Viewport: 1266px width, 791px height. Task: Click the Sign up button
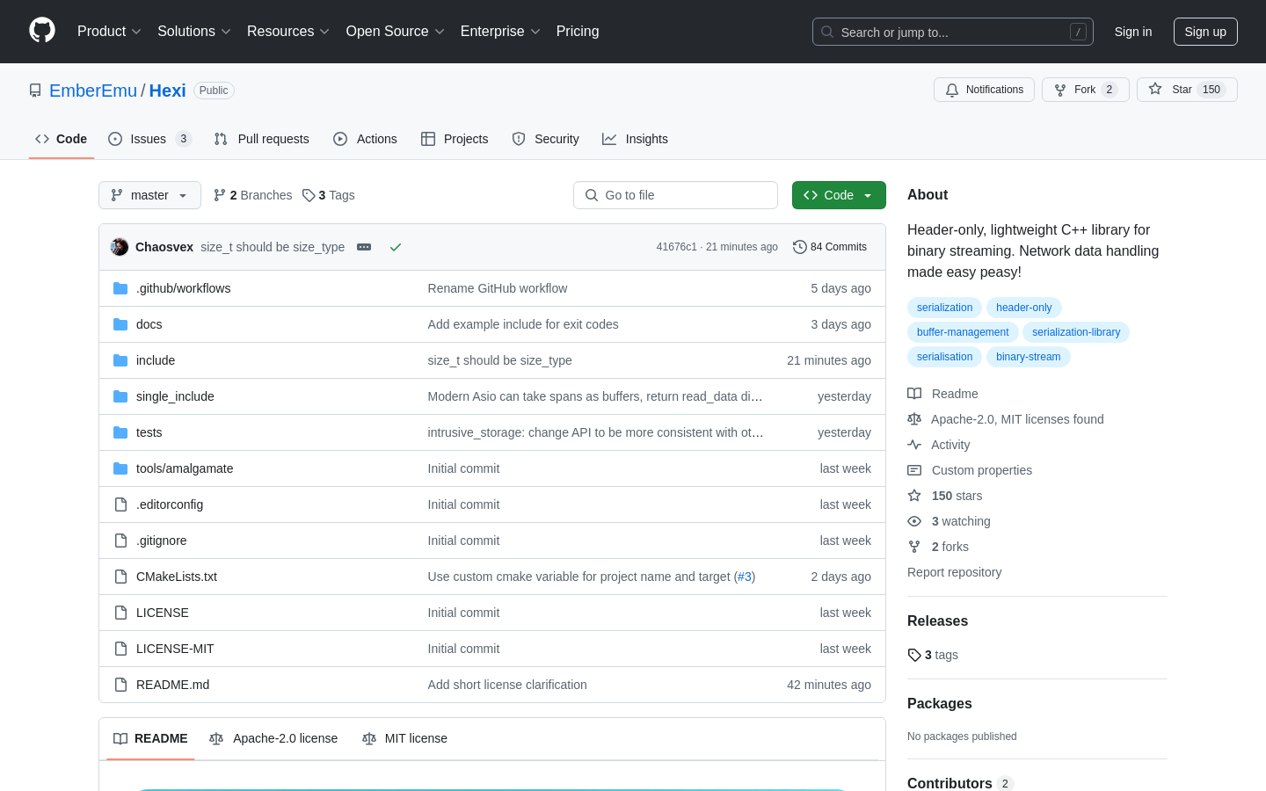click(x=1205, y=32)
